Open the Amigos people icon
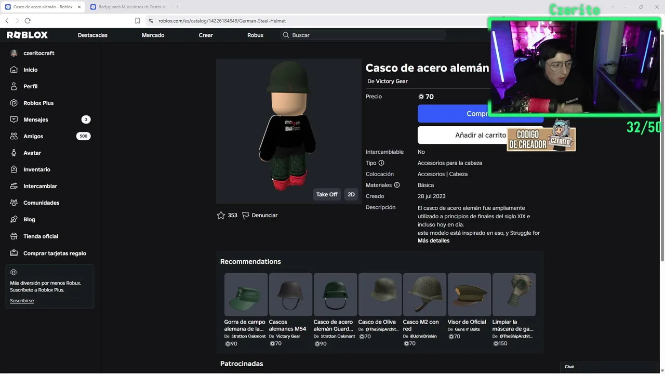 (14, 136)
